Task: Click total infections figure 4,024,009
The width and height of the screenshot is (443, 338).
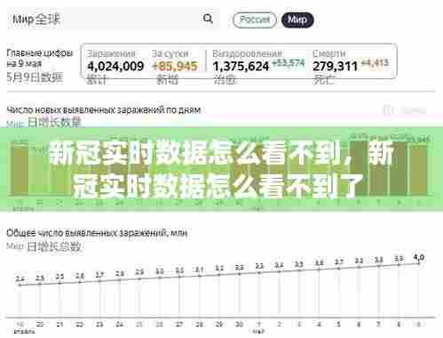Action: coord(115,66)
